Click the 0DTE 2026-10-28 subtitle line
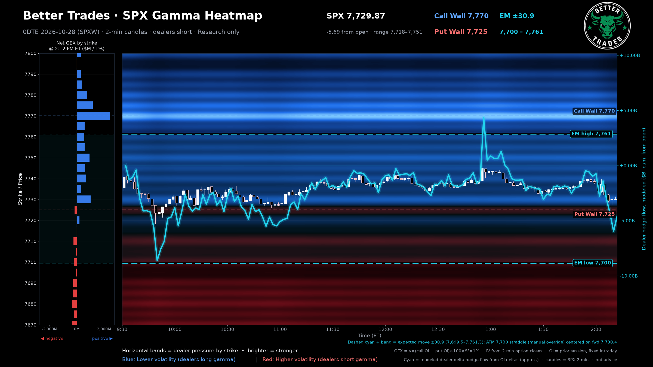This screenshot has height=367, width=653. (131, 32)
